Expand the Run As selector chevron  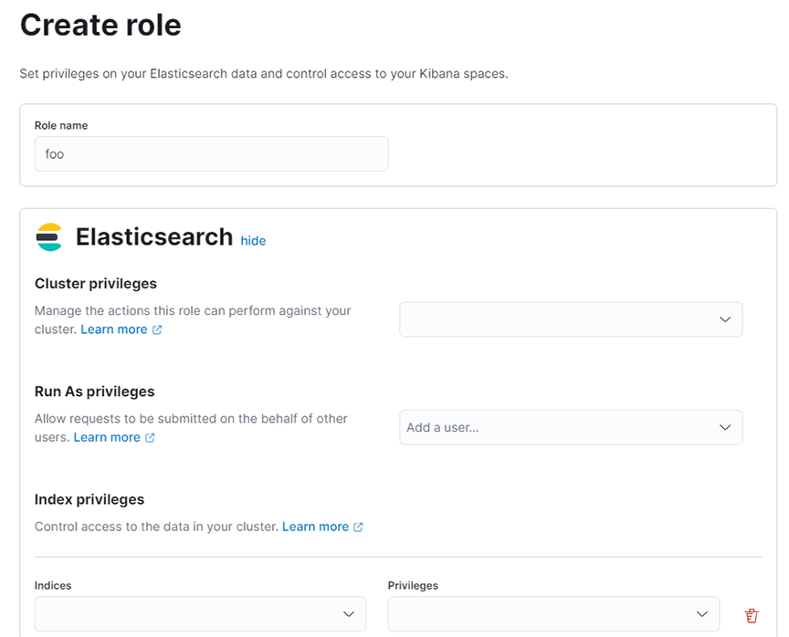[725, 427]
